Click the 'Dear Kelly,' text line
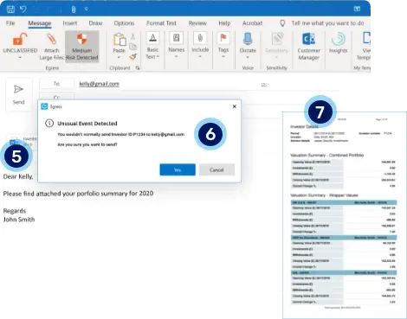Screen dimensions: 407x319 pos(18,176)
